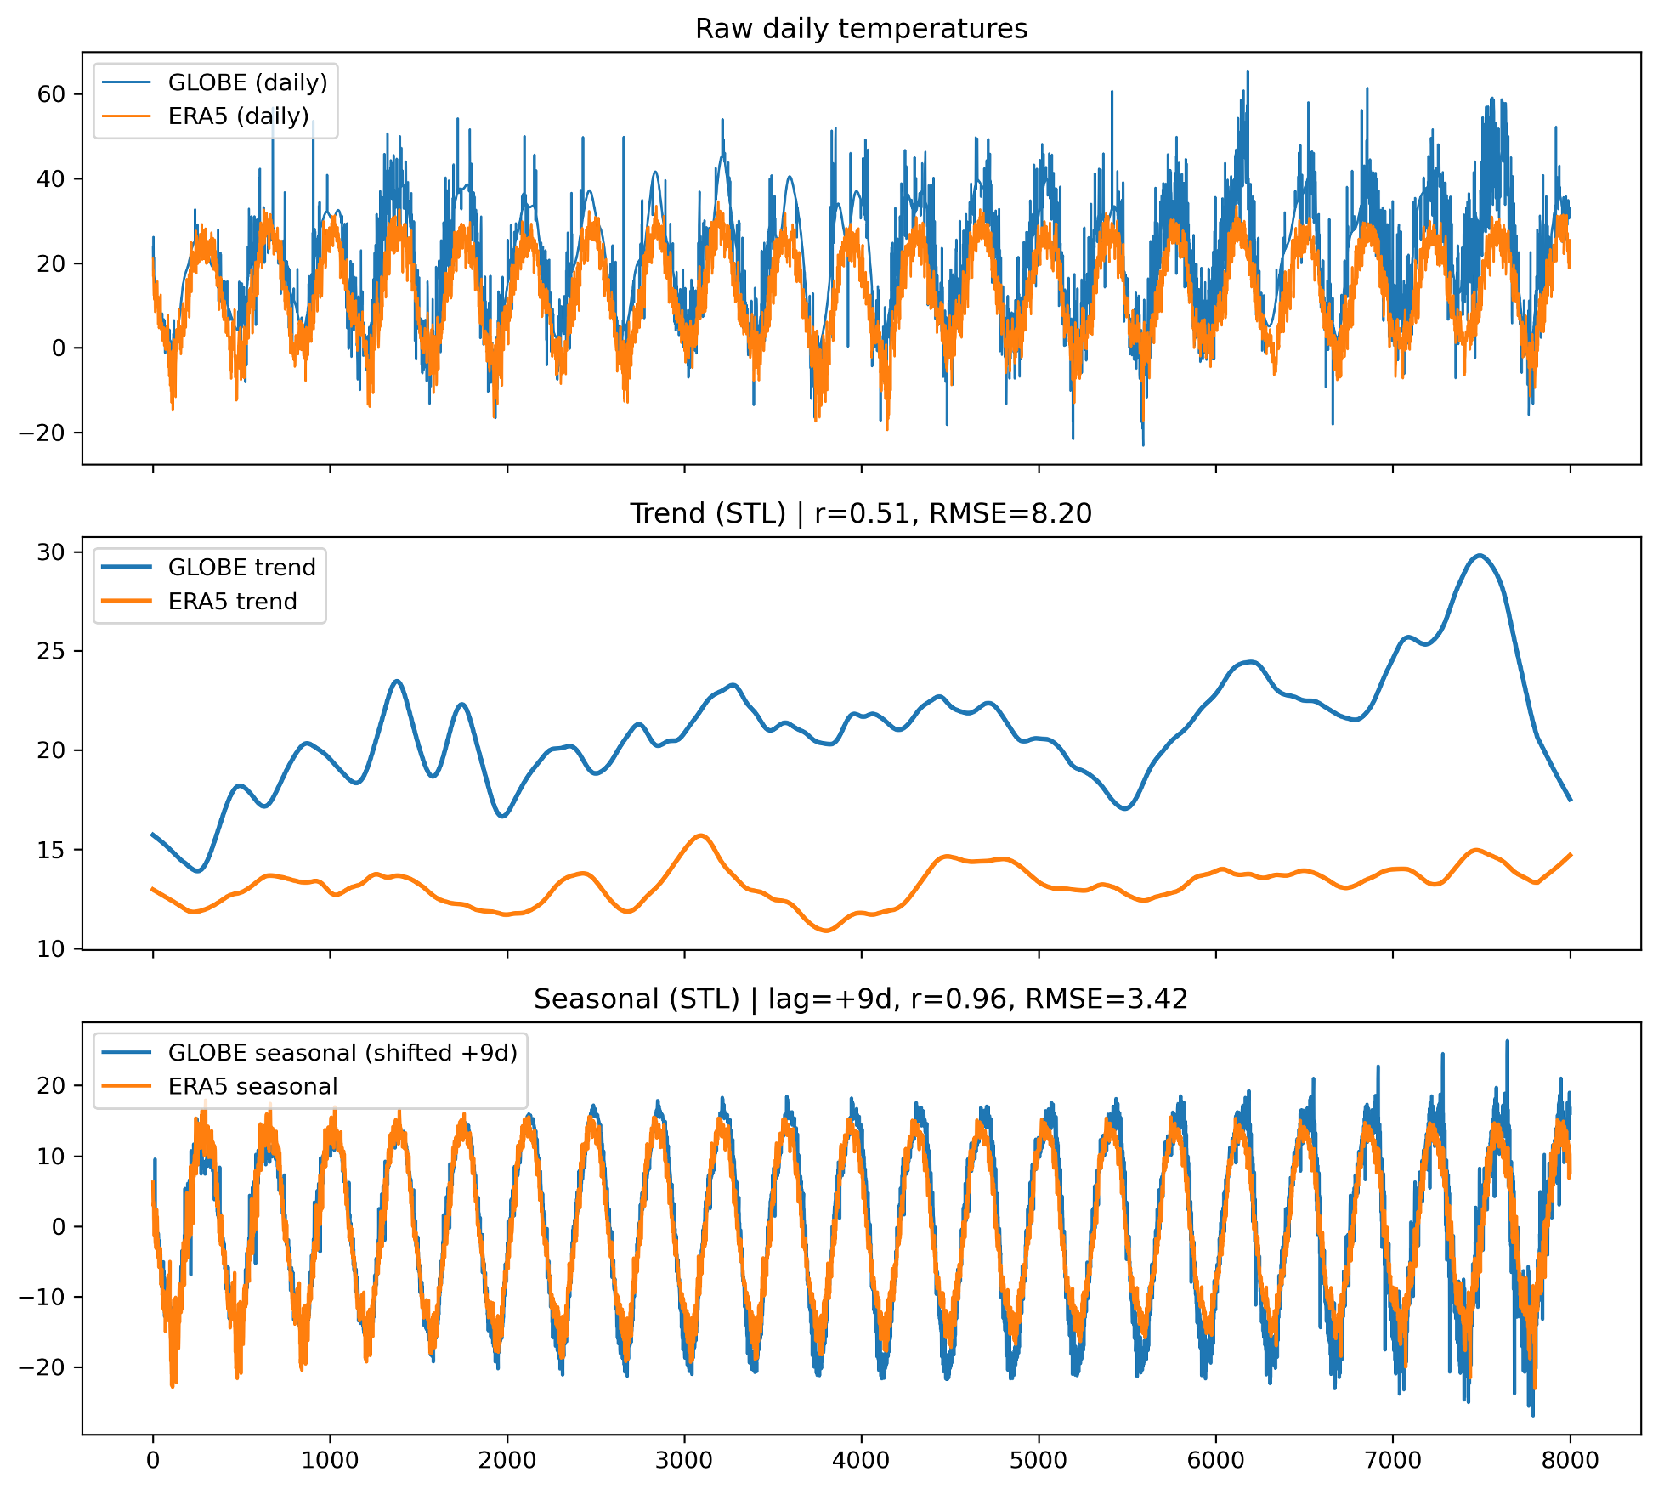
Task: Click the y-axis tick label 60 in top plot
Action: click(x=51, y=94)
